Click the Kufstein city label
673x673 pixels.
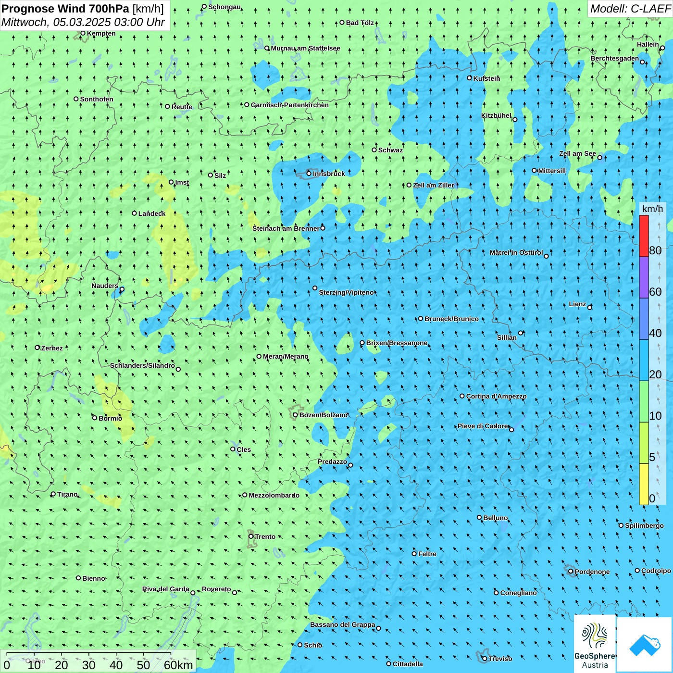point(486,78)
